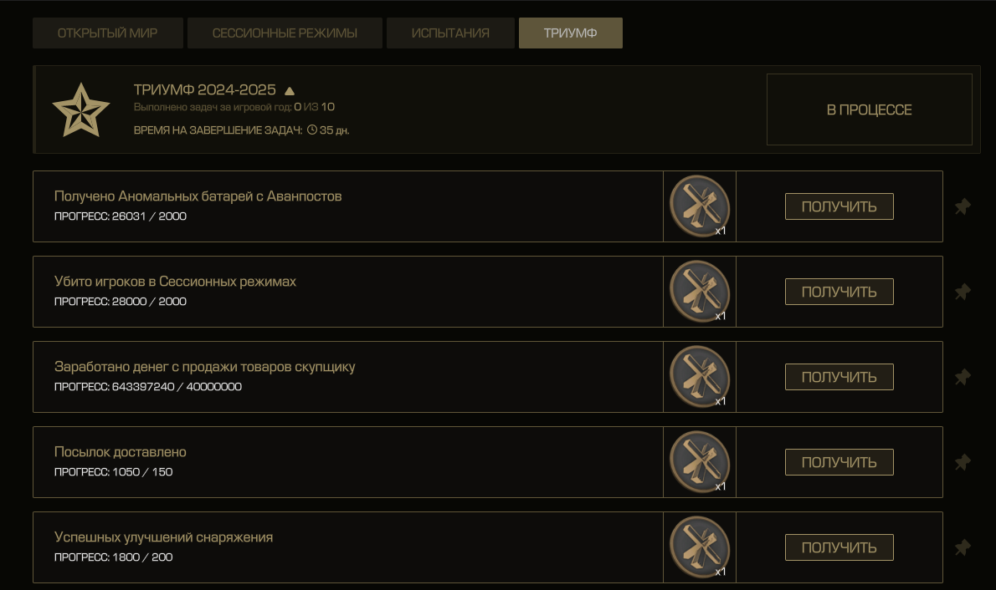
Task: Click the Триумф star emblem icon
Action: tap(81, 110)
